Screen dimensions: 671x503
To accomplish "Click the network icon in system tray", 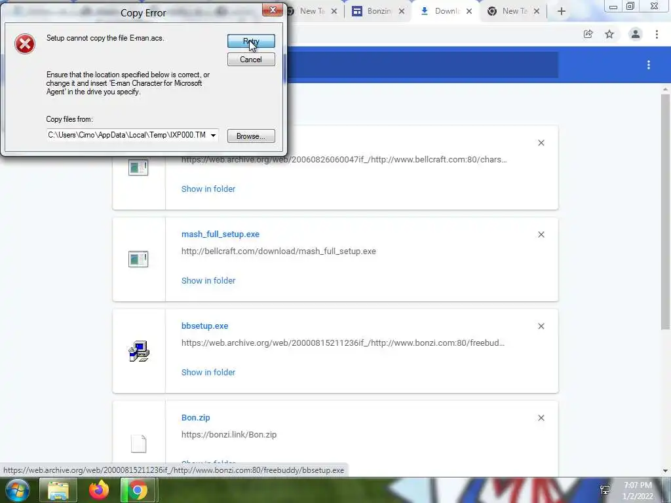I will pos(605,490).
